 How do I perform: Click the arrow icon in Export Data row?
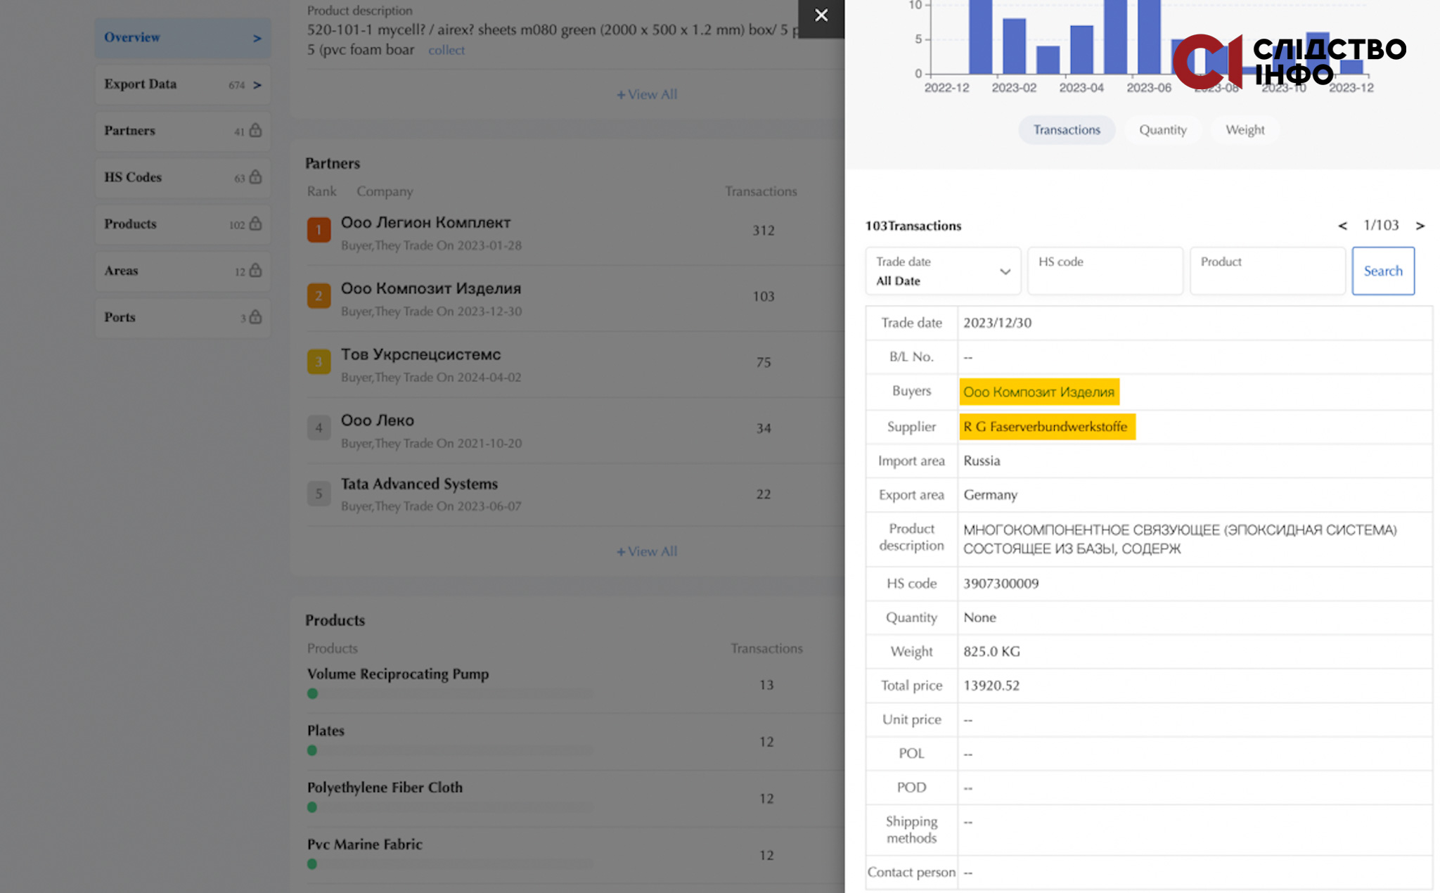click(x=257, y=85)
